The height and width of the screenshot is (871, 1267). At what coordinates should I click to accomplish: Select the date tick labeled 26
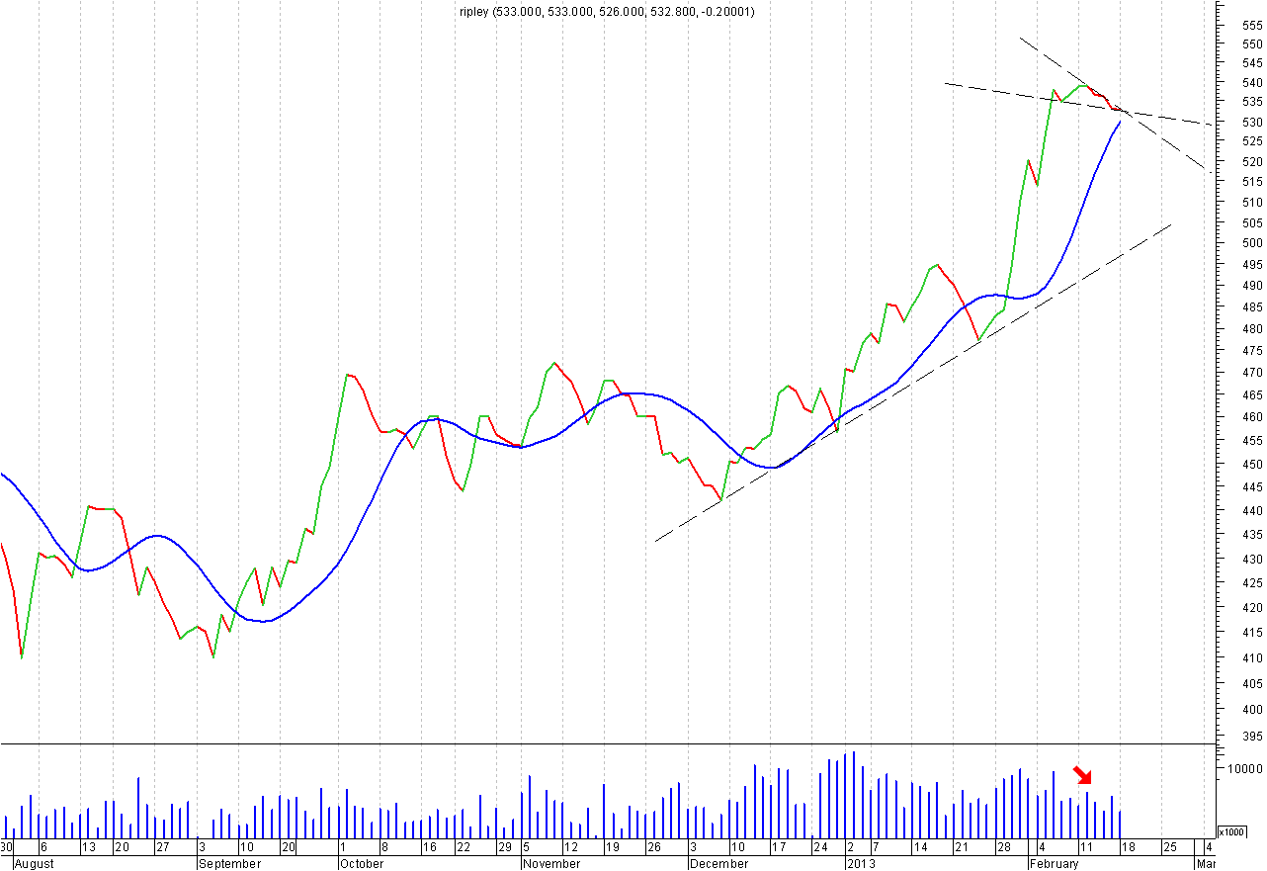pos(653,847)
